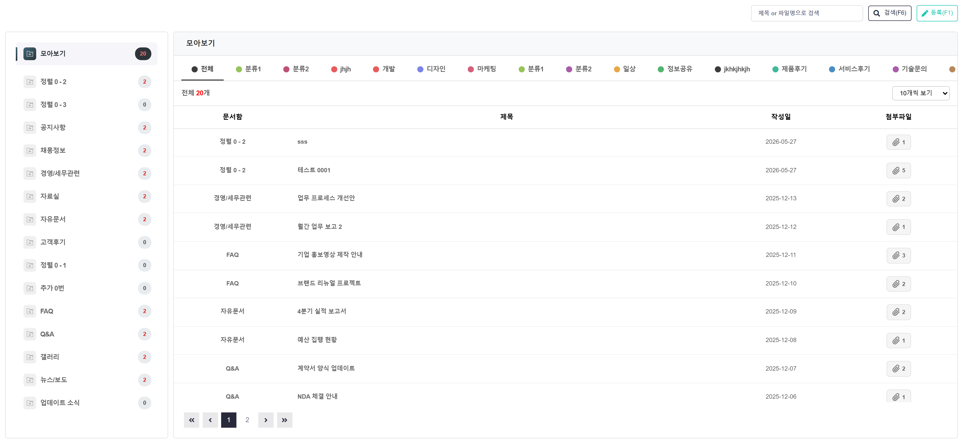Open the 자유문서 folder in sidebar
Screen dimensions: 963x443
click(x=86, y=219)
